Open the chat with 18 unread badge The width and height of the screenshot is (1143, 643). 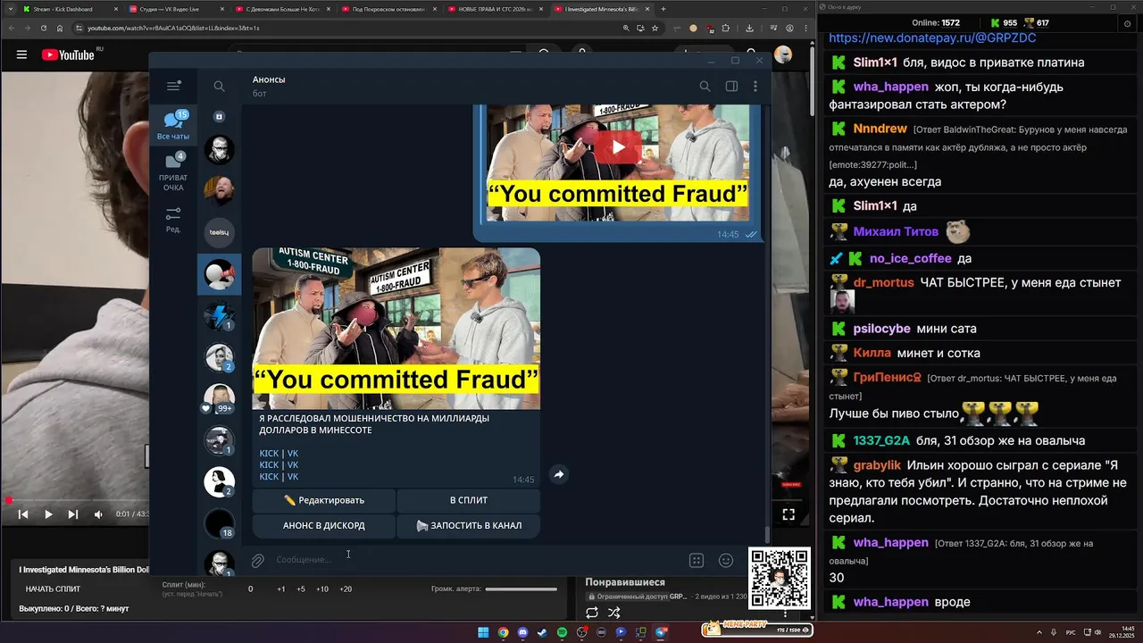tap(219, 523)
